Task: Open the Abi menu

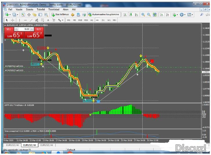Action: click(74, 9)
